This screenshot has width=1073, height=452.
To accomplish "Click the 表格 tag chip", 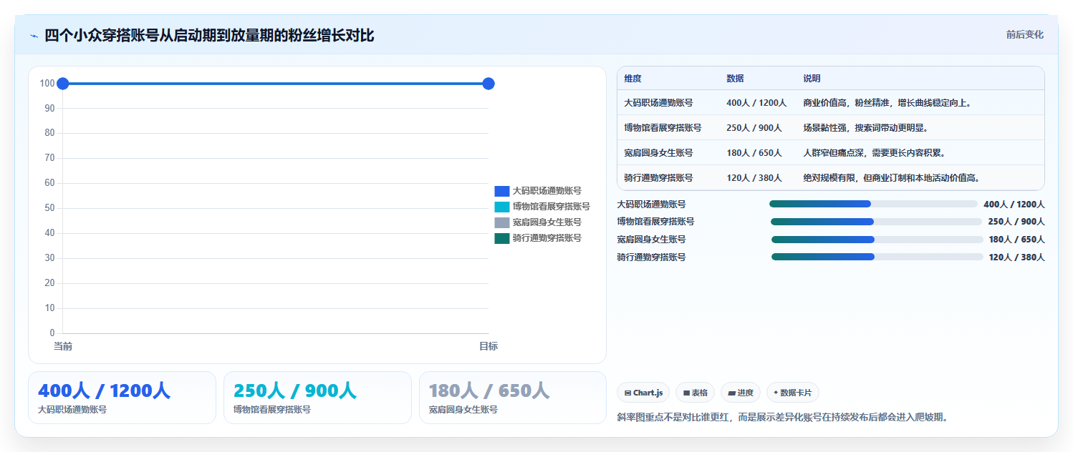I will click(x=695, y=393).
